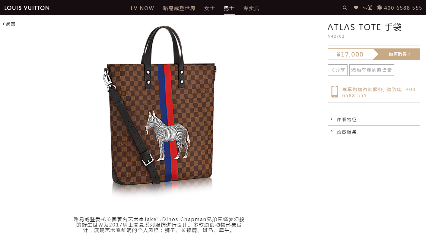This screenshot has height=240, width=426.
Task: Open LV NOW in navigation
Action: [142, 8]
